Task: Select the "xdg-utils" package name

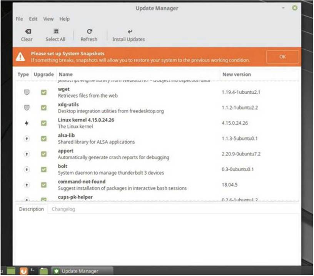Action: click(68, 105)
